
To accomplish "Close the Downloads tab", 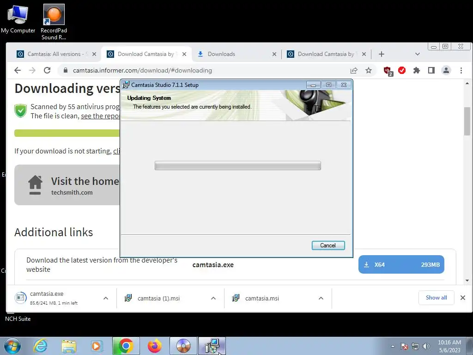I will 274,54.
